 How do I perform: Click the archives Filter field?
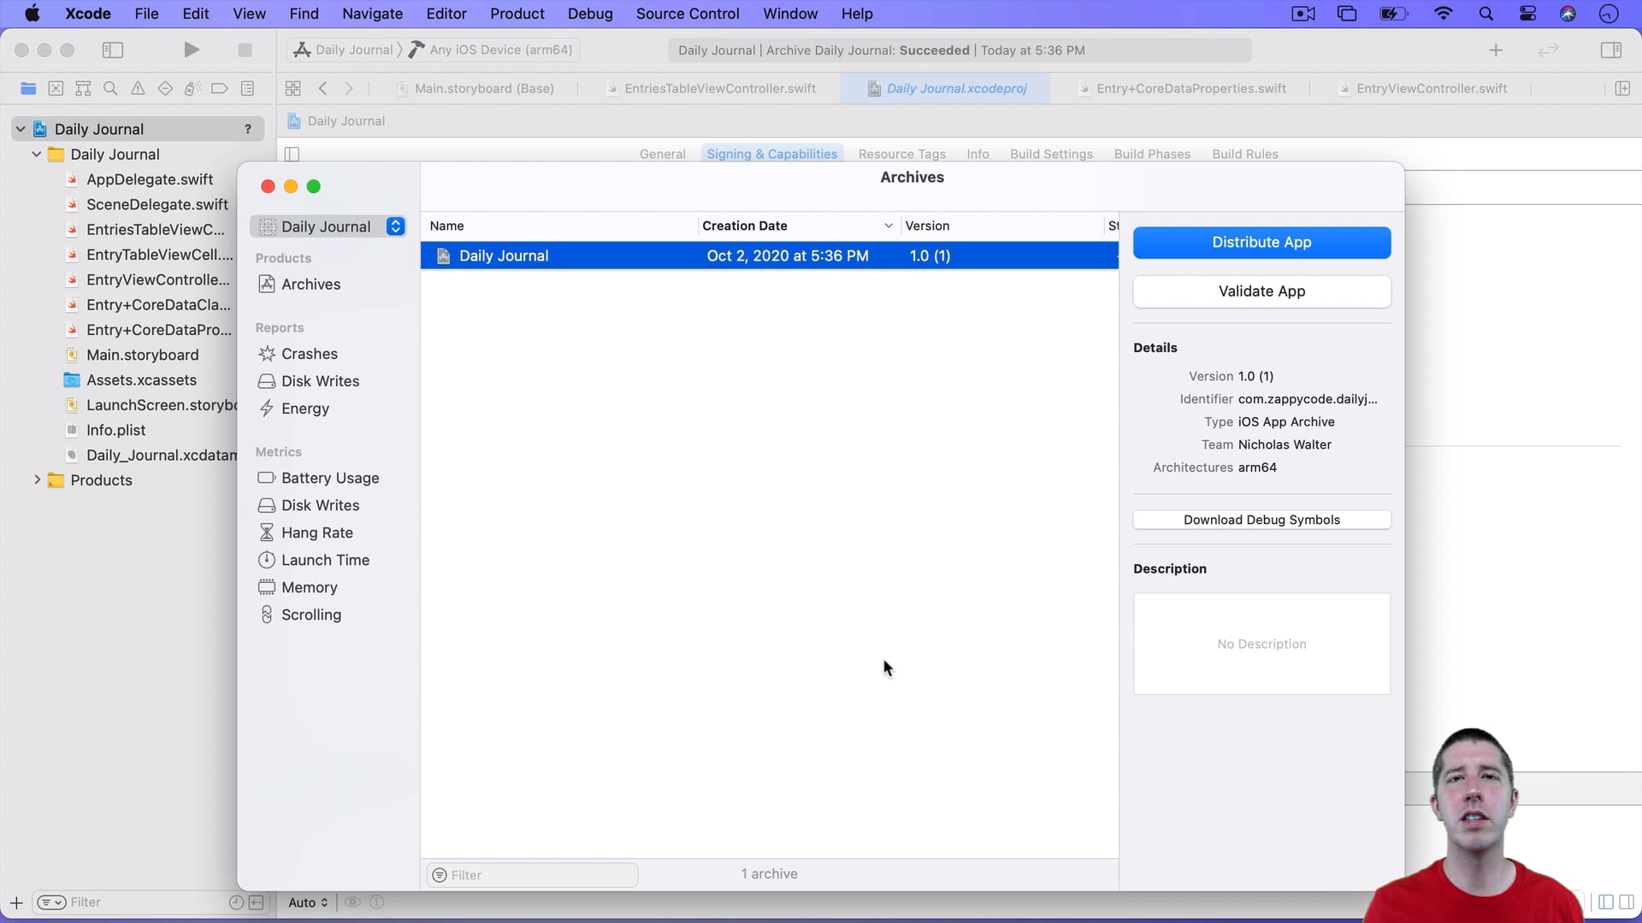[x=532, y=875]
